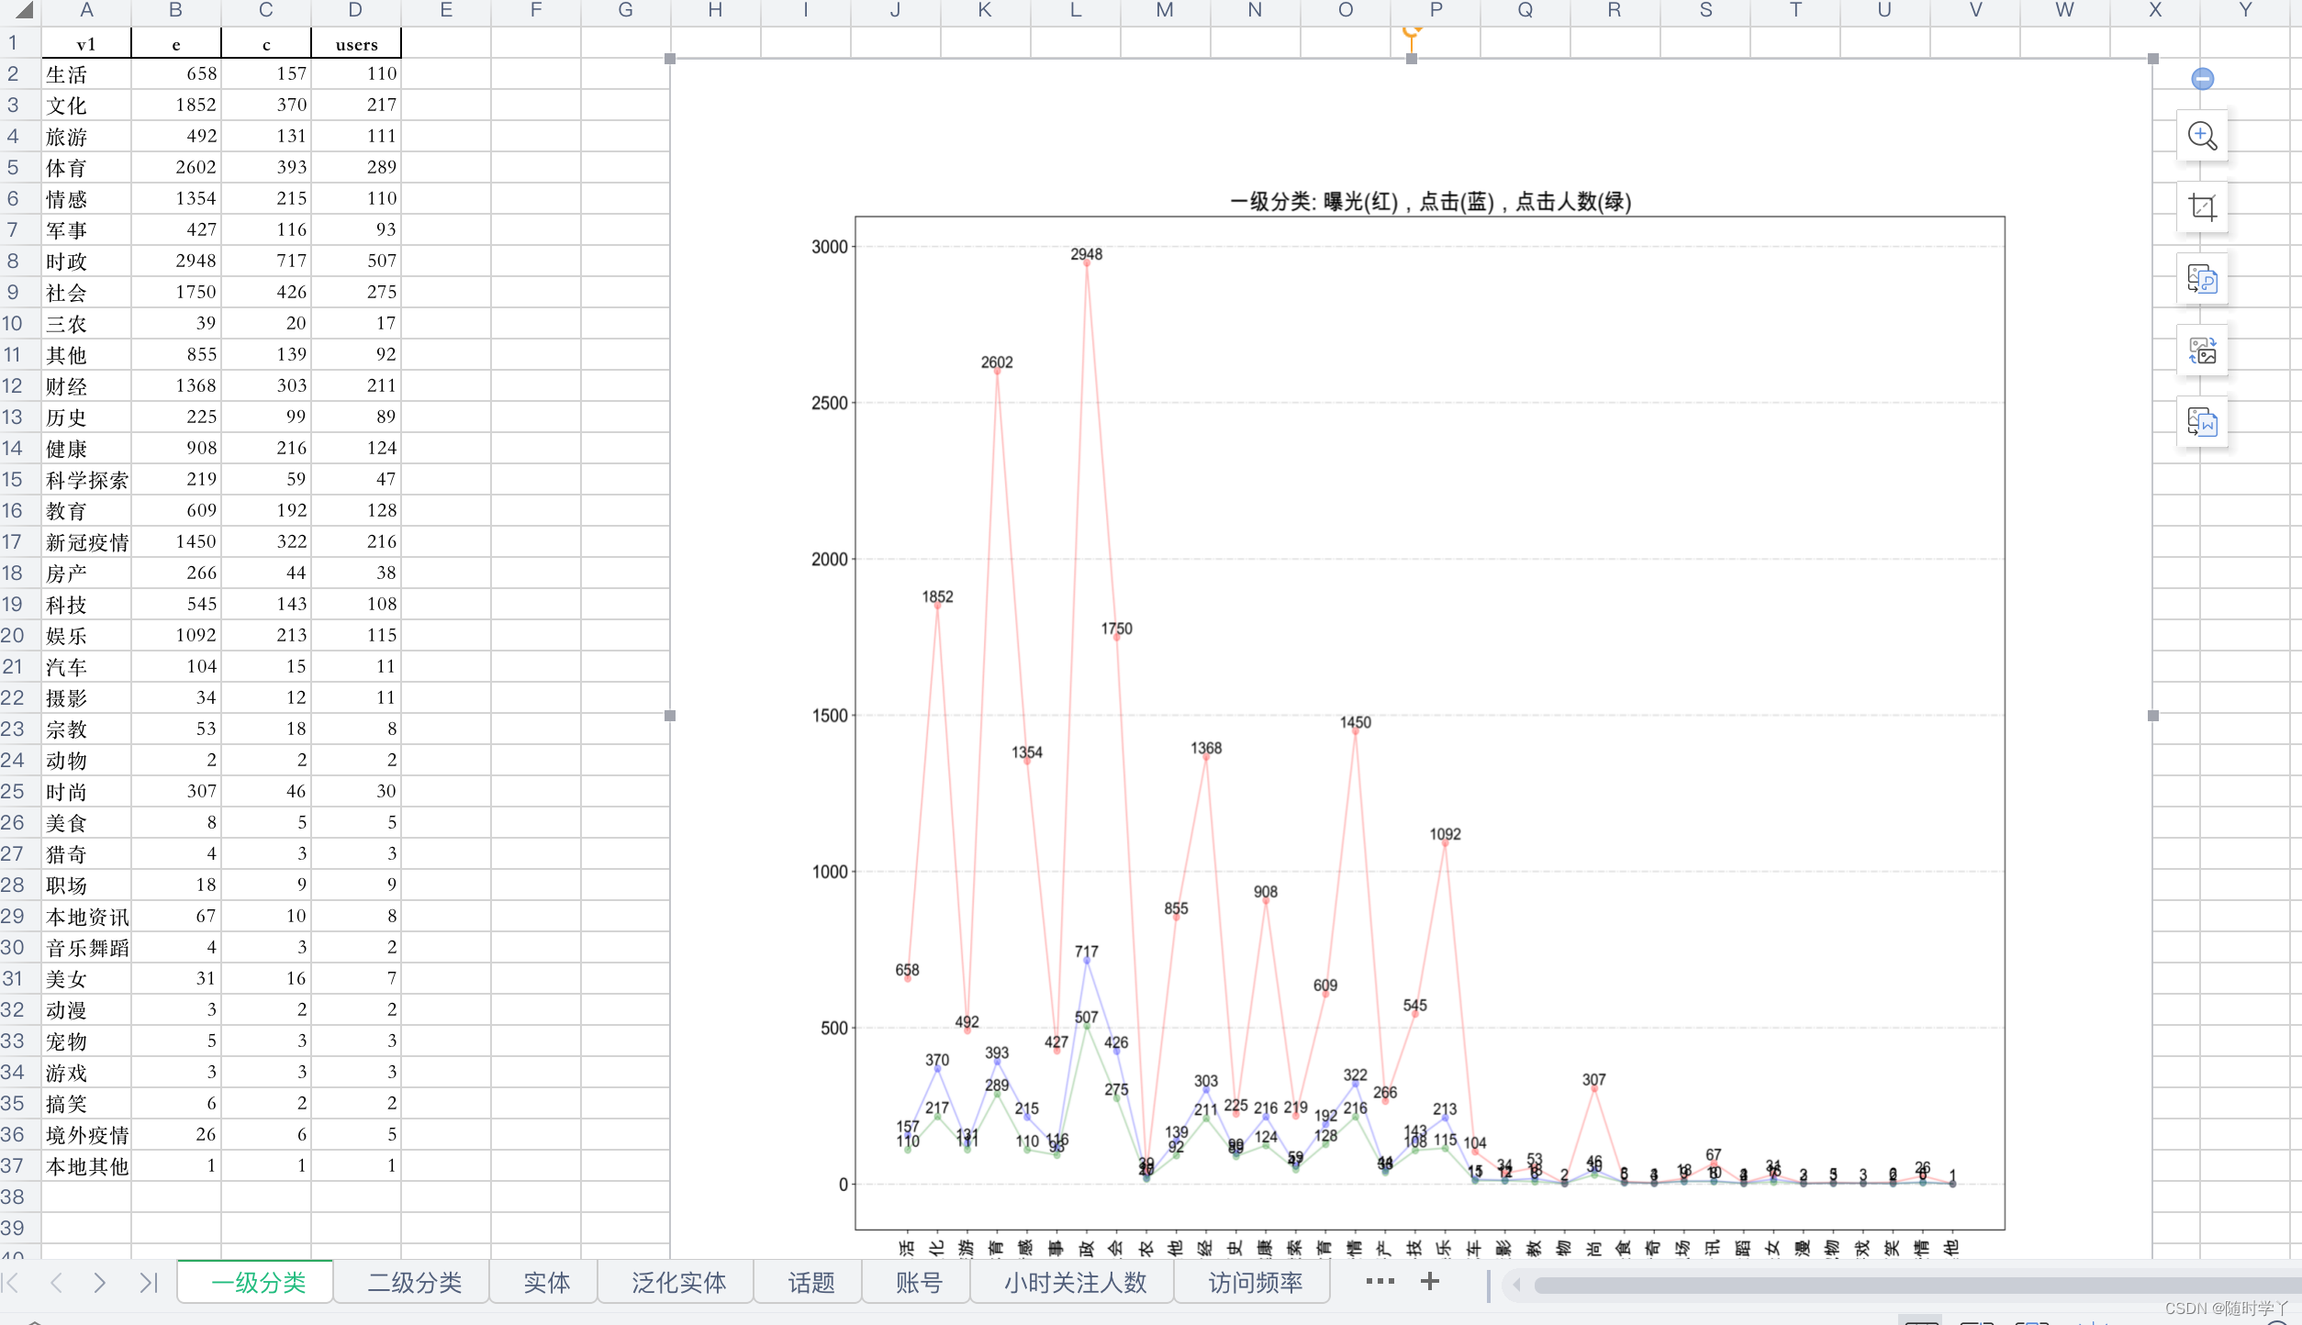Select cell with value 2948
The height and width of the screenshot is (1325, 2302).
coord(176,261)
